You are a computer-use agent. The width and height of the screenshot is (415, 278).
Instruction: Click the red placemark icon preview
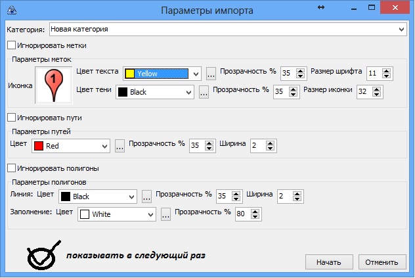53,85
